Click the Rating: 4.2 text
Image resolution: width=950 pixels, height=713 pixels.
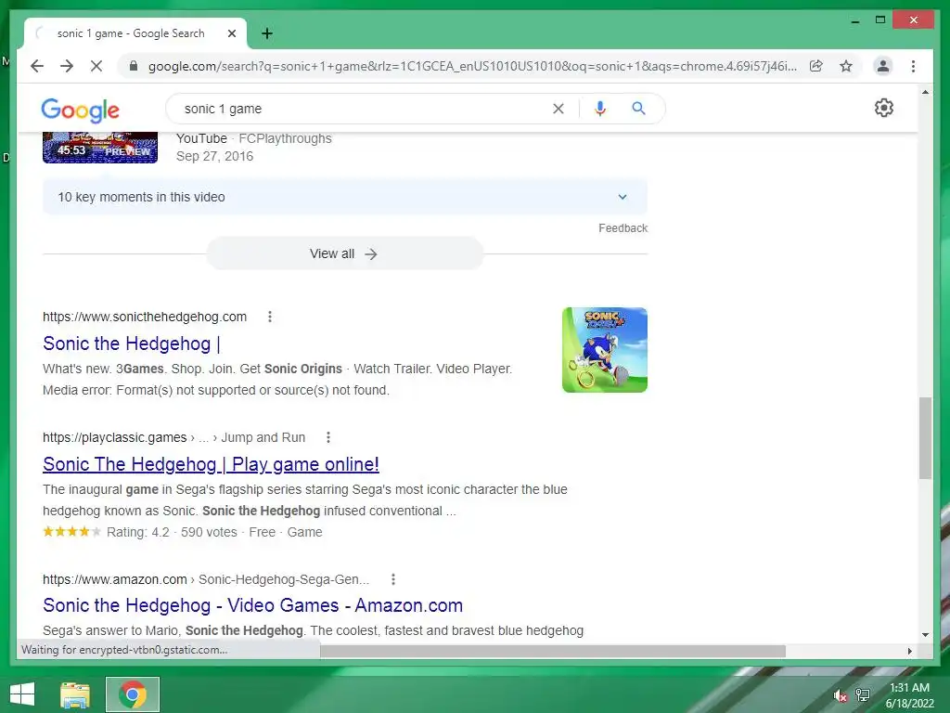(x=138, y=532)
